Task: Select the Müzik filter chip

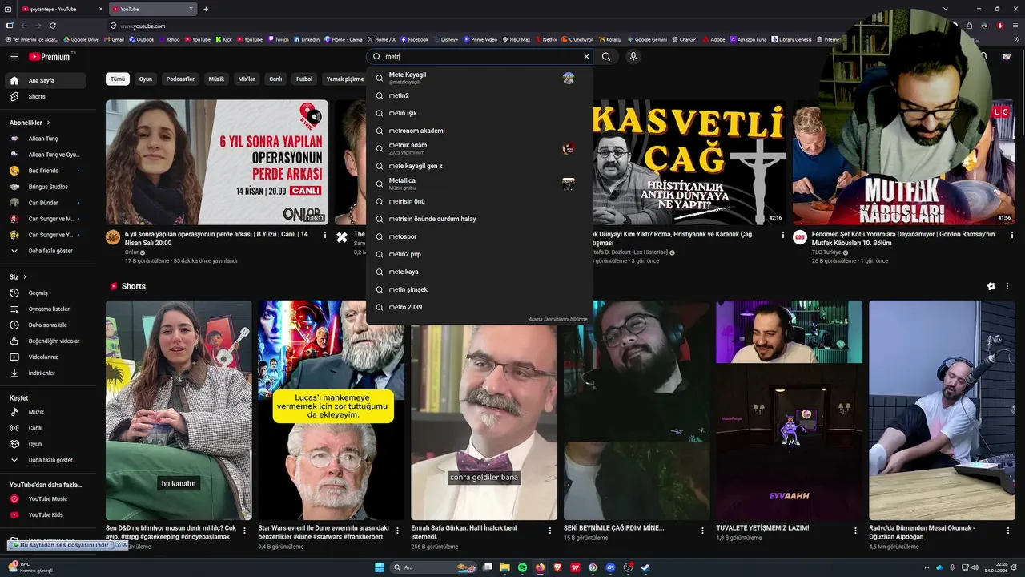Action: (216, 79)
